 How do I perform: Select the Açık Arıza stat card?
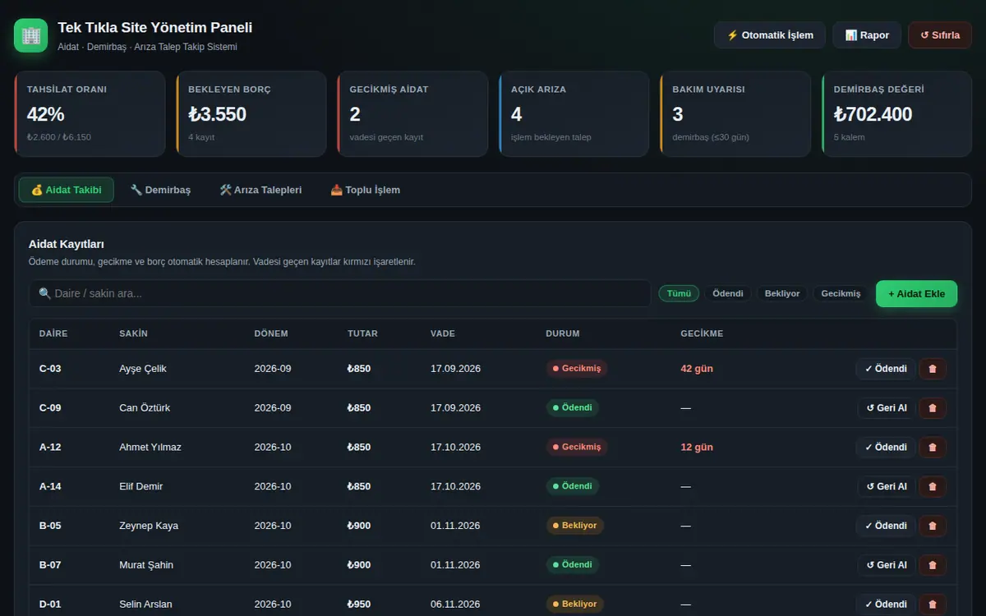[x=574, y=114]
